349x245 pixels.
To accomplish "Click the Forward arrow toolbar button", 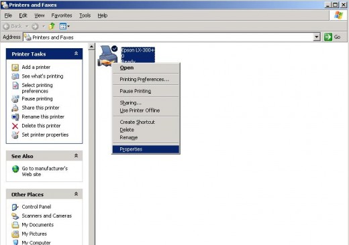I will pos(35,27).
